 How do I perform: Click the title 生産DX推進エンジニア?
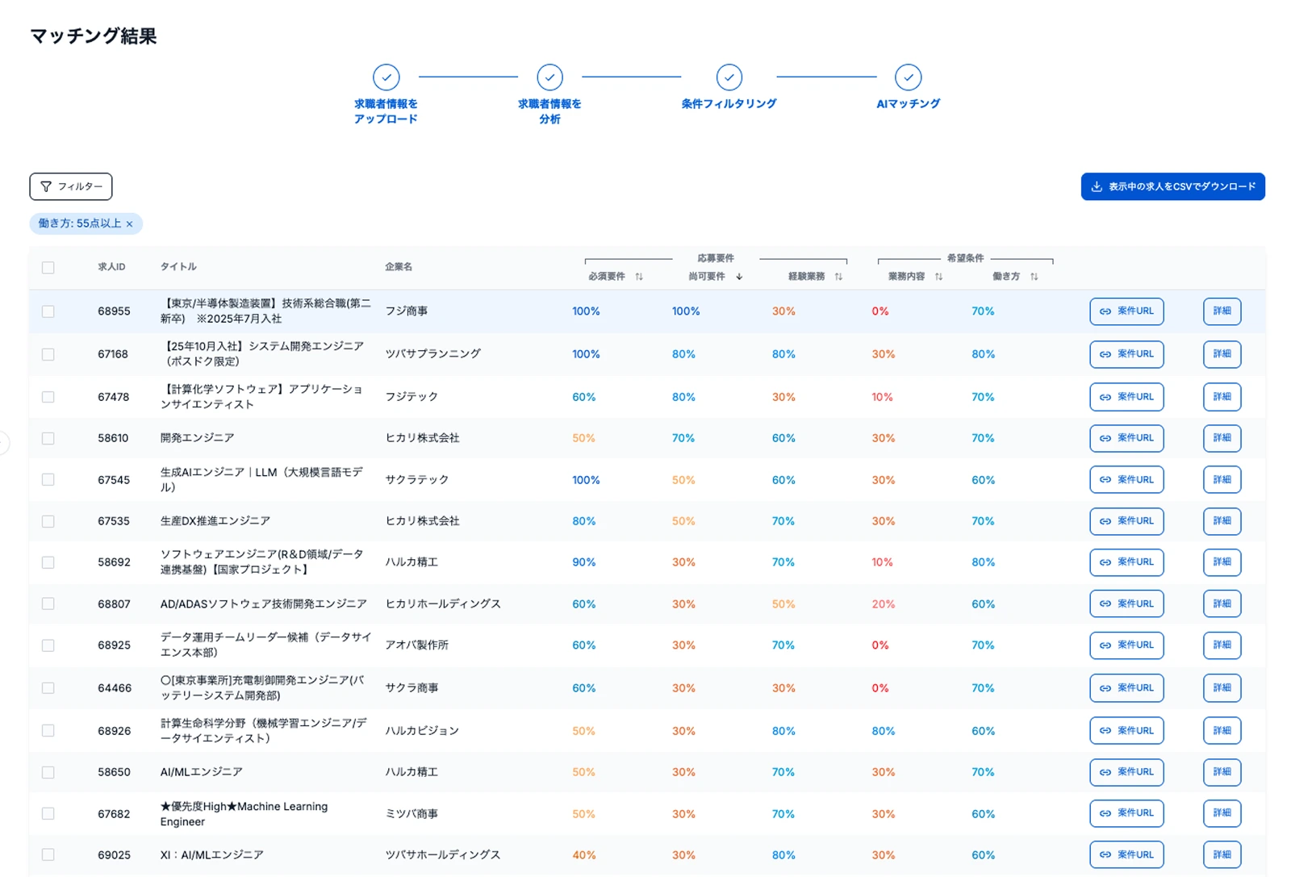pyautogui.click(x=215, y=521)
